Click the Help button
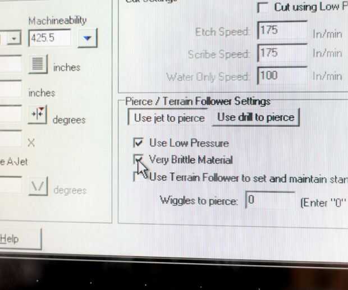348x290 pixels. pos(20,239)
